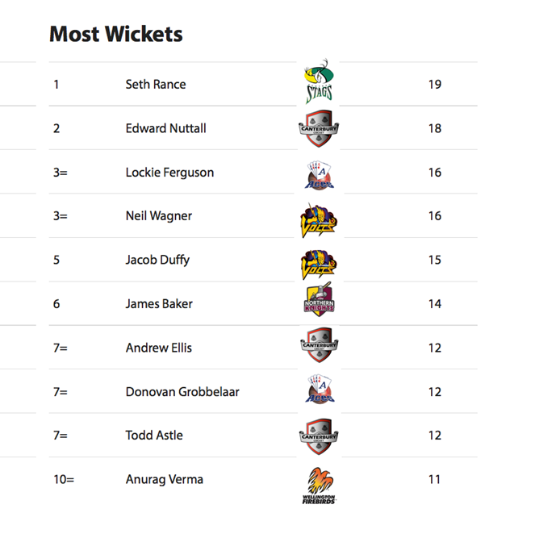Open Seth Rance's player name
The image size is (535, 538).
click(x=156, y=85)
